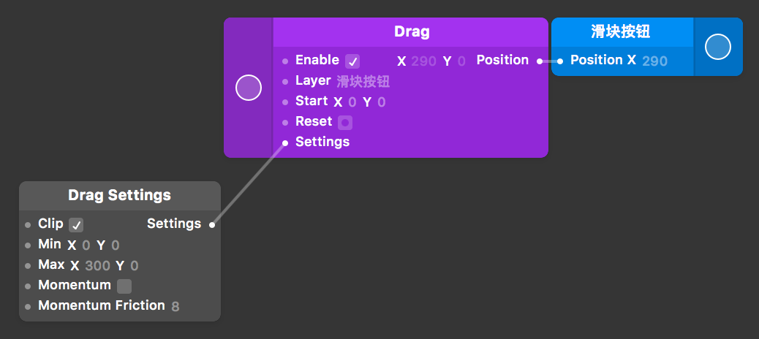This screenshot has height=339, width=759.
Task: Select the Drag patch title bar
Action: (411, 32)
